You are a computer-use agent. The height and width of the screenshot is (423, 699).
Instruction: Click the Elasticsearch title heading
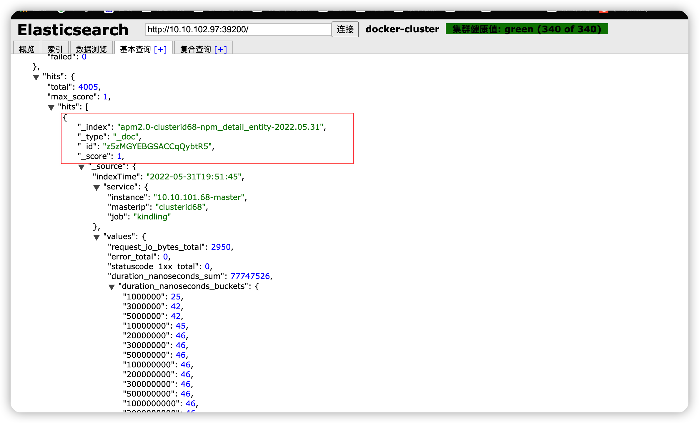73,30
